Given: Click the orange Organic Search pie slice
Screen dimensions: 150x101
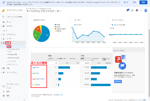Looking at the screenshot, I should 38,29.
